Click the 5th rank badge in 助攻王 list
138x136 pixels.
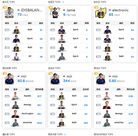click(x=99, y=57)
